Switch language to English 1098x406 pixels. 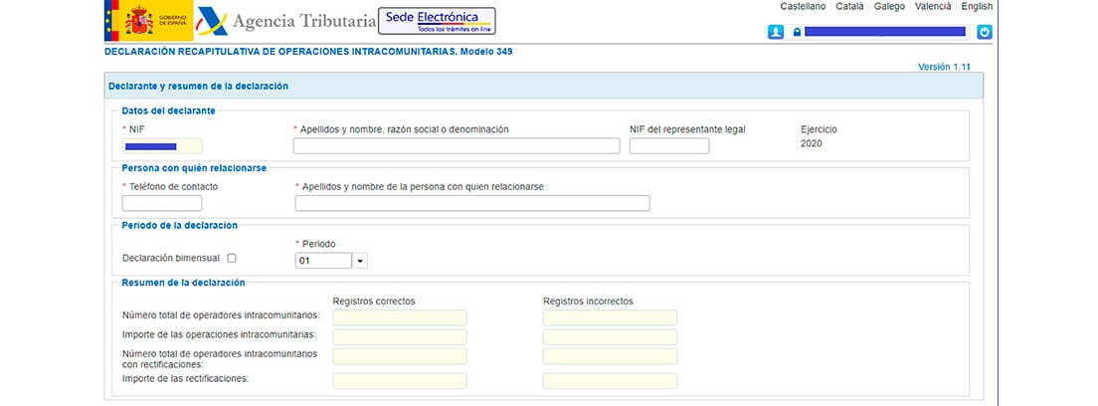click(x=976, y=6)
